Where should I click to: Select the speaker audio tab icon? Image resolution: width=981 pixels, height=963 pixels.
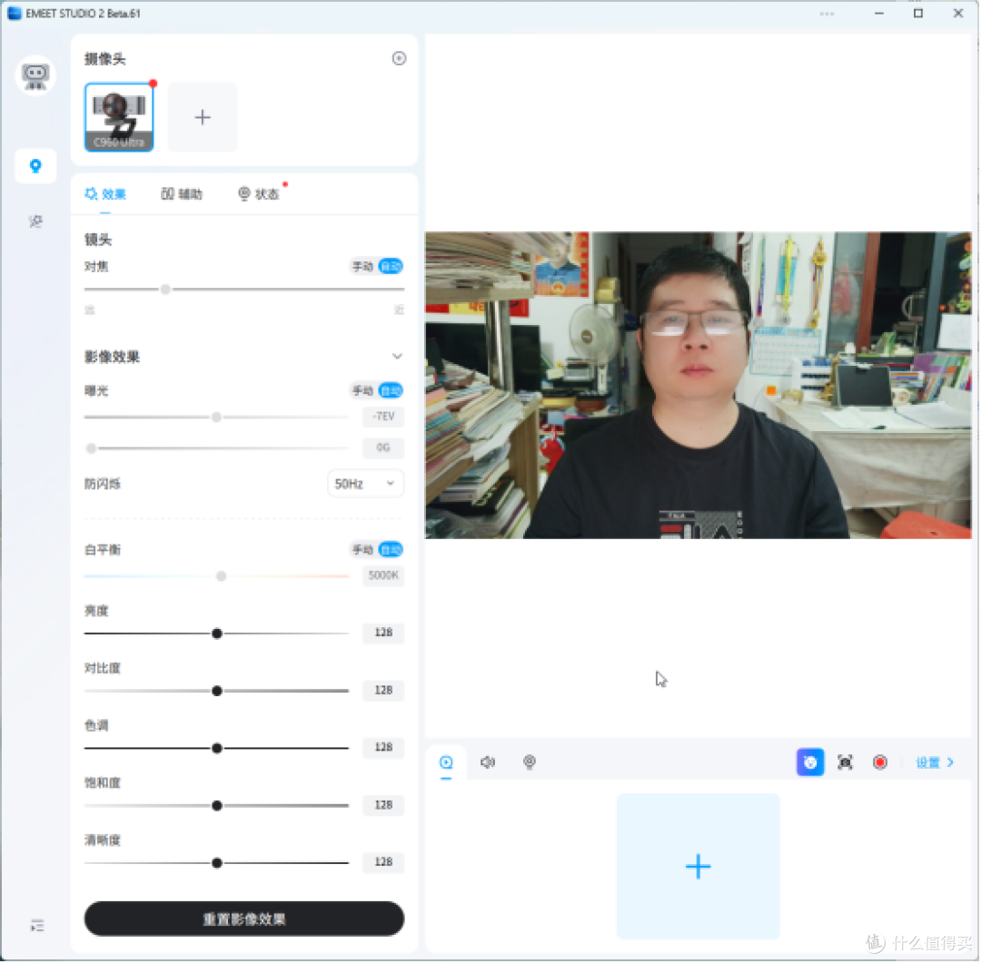point(488,763)
